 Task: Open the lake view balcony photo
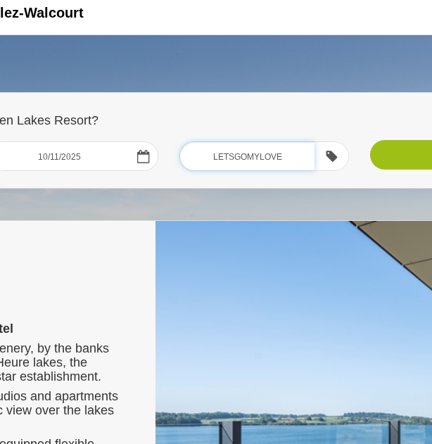point(293,332)
